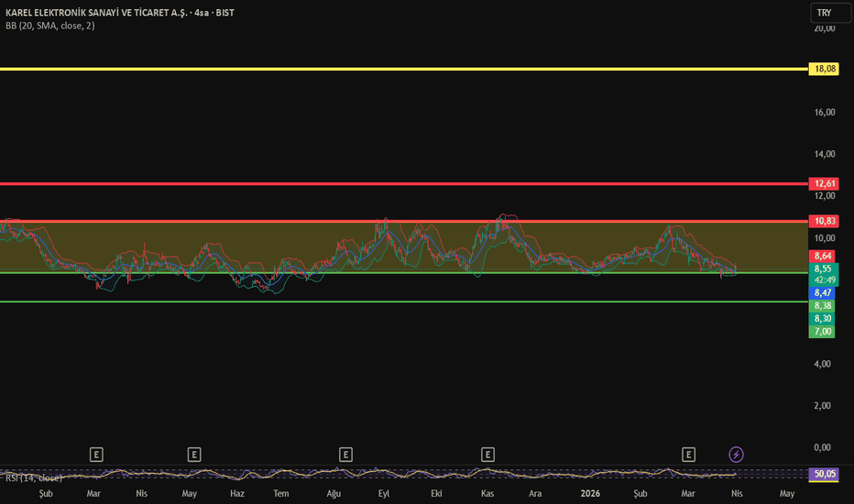Click the 4,00 price axis label

point(823,364)
